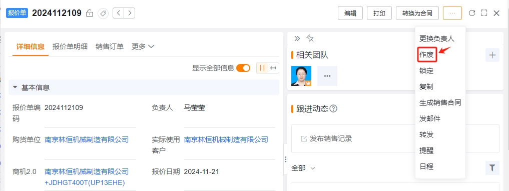Click the pin icon above 相关团队
This screenshot has width=509, height=191.
310,38
